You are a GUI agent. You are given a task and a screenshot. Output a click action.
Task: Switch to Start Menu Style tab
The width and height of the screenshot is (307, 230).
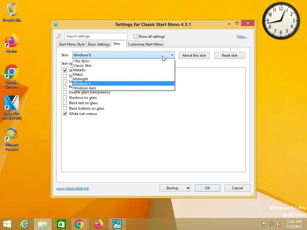click(x=72, y=44)
